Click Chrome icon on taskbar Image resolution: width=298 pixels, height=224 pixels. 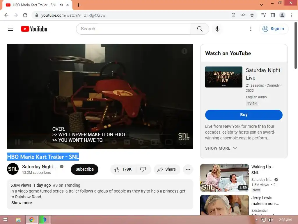click(x=31, y=220)
